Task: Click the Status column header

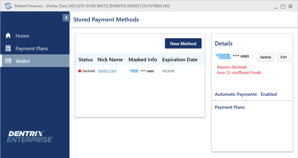Action: coord(86,59)
